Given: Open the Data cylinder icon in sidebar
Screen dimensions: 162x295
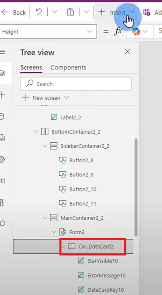Looking at the screenshot, I should click(x=2, y=117).
